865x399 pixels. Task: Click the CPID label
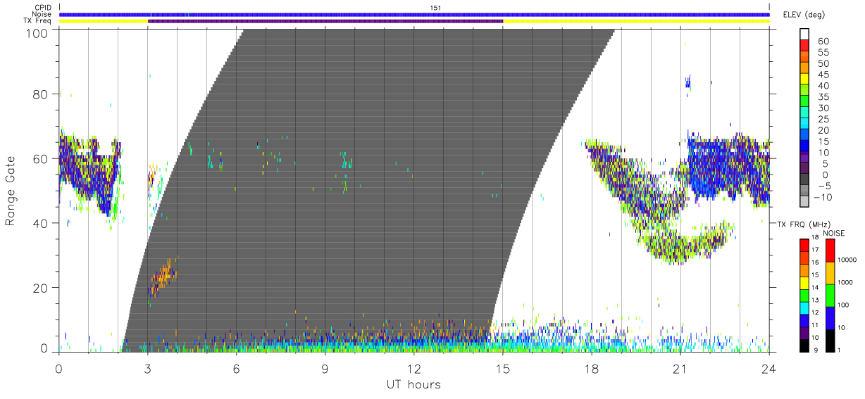tap(43, 8)
